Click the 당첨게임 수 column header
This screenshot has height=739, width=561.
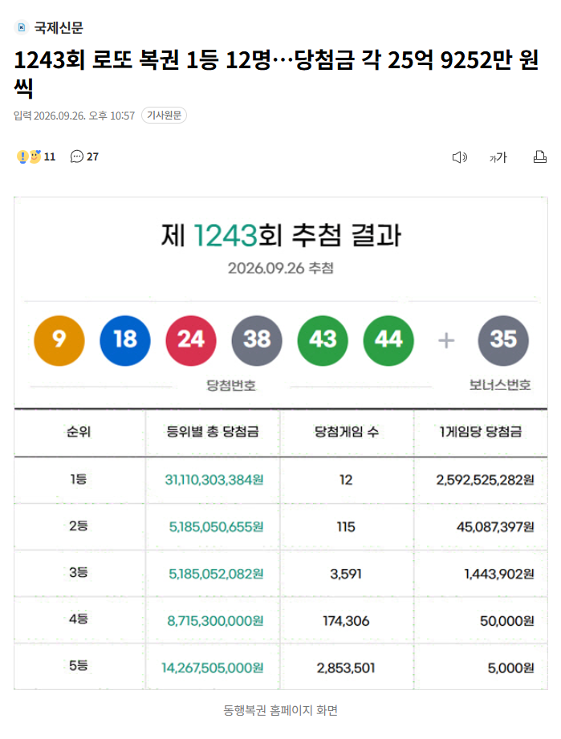click(x=347, y=431)
